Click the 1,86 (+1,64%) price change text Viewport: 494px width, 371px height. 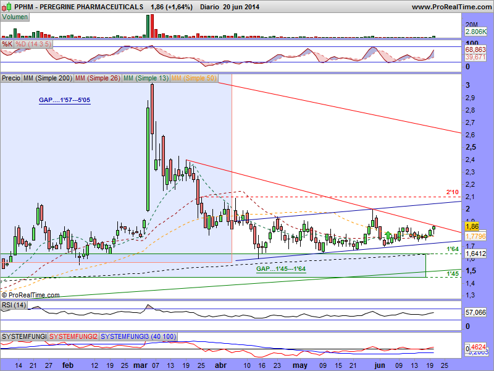[172, 7]
